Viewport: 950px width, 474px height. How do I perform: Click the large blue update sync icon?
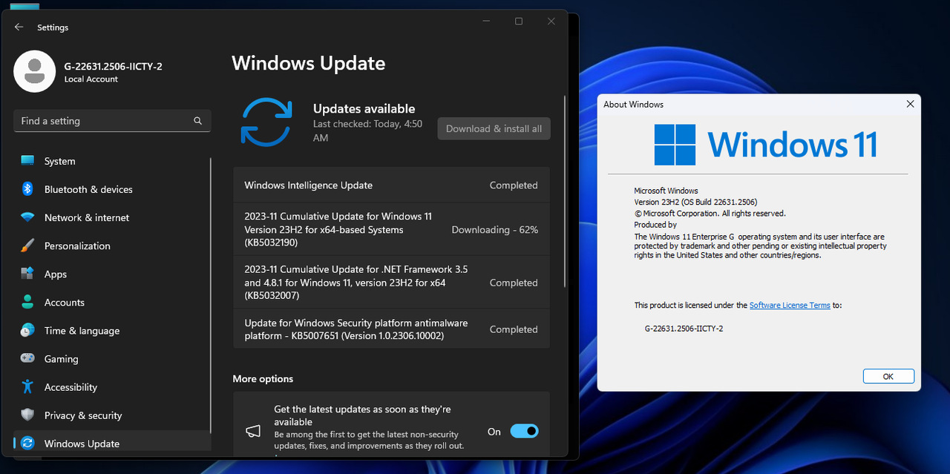pyautogui.click(x=266, y=122)
